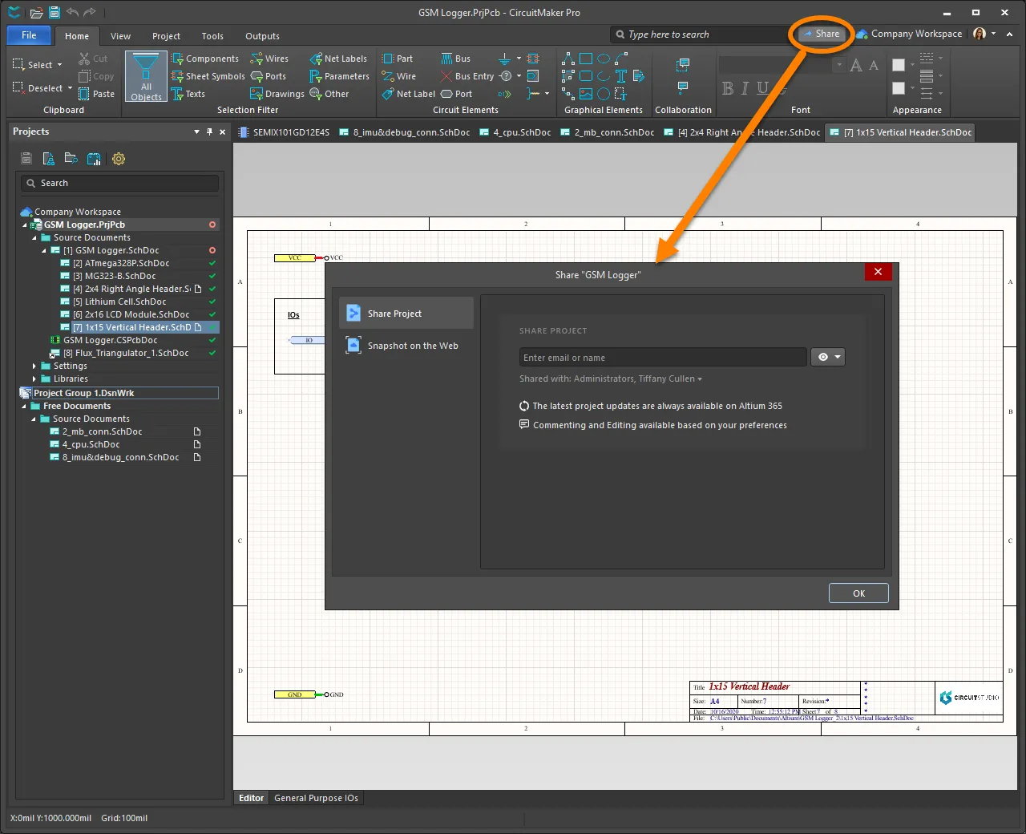Toggle the Drawings selection filter

277,94
